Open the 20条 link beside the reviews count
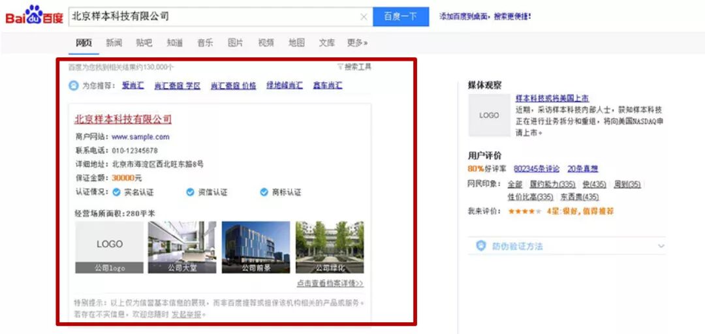705x334 pixels. [583, 169]
